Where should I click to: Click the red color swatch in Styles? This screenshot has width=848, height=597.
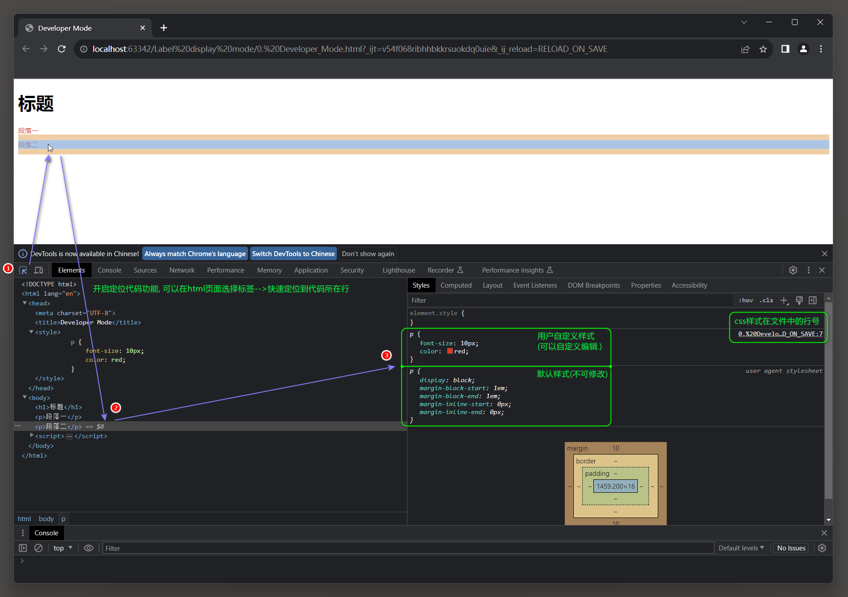(450, 351)
